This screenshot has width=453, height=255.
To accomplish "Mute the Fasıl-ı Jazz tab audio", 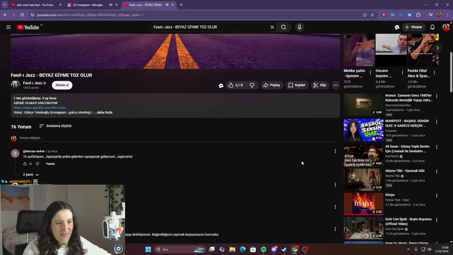I will click(167, 5).
